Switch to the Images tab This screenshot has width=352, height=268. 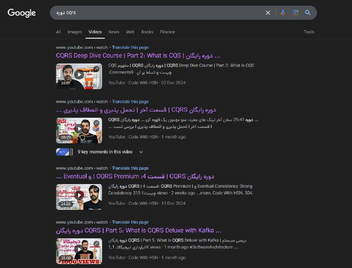pos(75,32)
